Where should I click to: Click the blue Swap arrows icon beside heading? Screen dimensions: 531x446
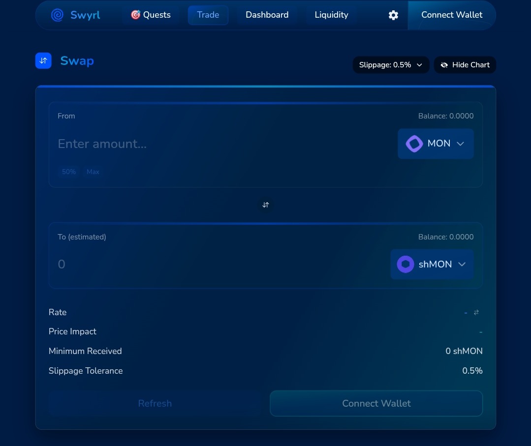tap(43, 60)
